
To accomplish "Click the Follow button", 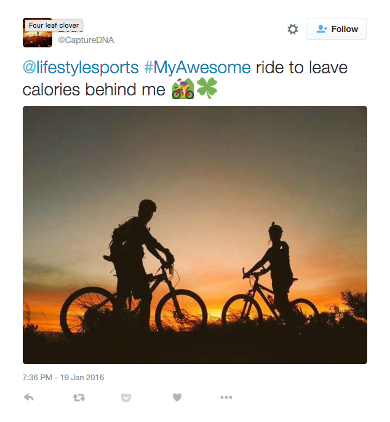I will coord(336,29).
